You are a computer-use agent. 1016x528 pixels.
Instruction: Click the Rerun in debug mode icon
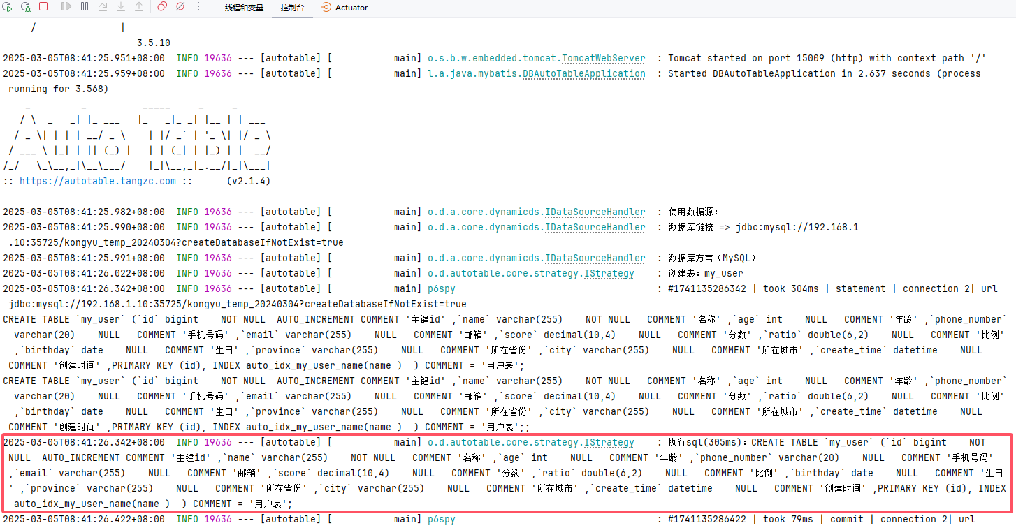click(26, 7)
